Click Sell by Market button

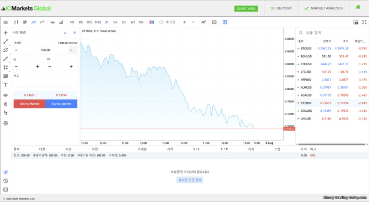(29, 104)
